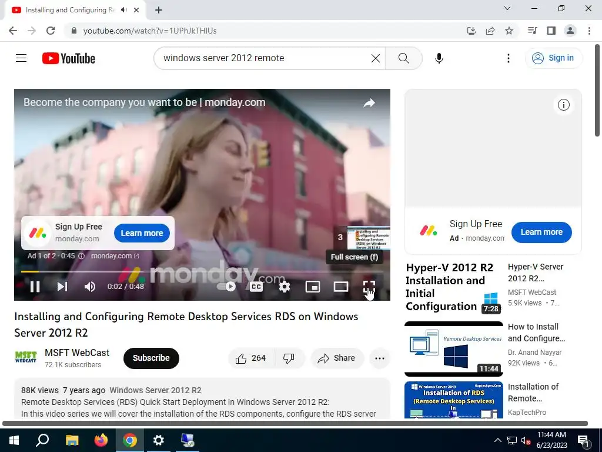602x452 pixels.
Task: Bookmark this tab with star icon
Action: [x=509, y=31]
